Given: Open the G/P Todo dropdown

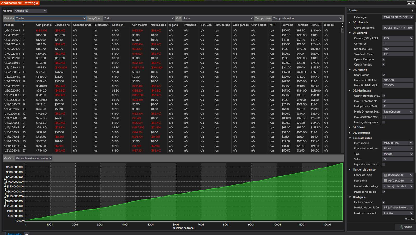Looking at the screenshot, I should click(x=218, y=18).
